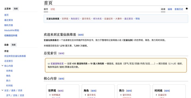The height and width of the screenshot is (98, 191).
Task: Jump to 势力 in the contents
Action: [8, 81]
